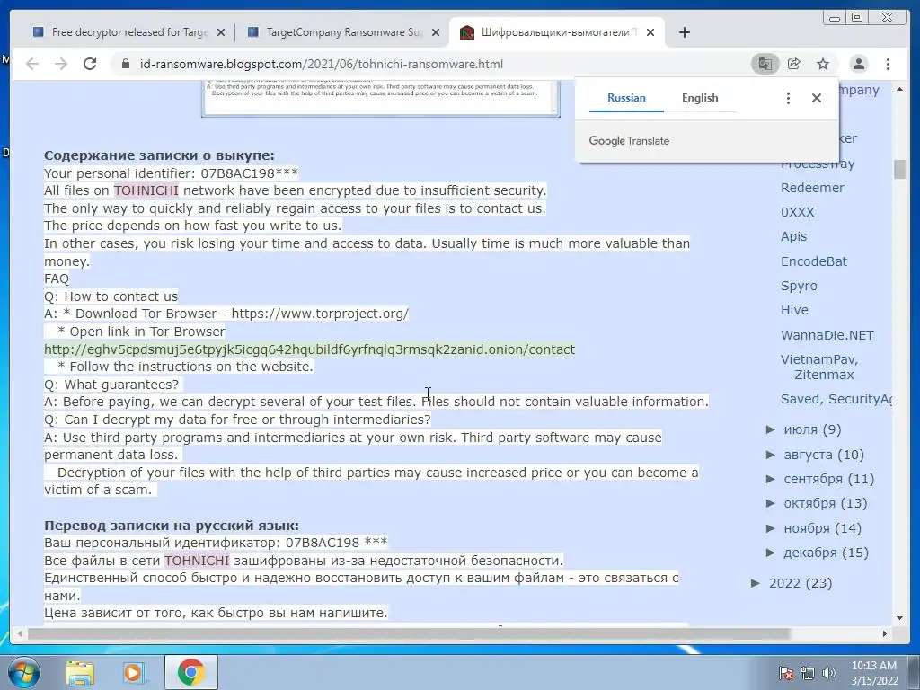Click the horizontal scrollbar right arrow
Screen dimensions: 920x690
(x=885, y=633)
